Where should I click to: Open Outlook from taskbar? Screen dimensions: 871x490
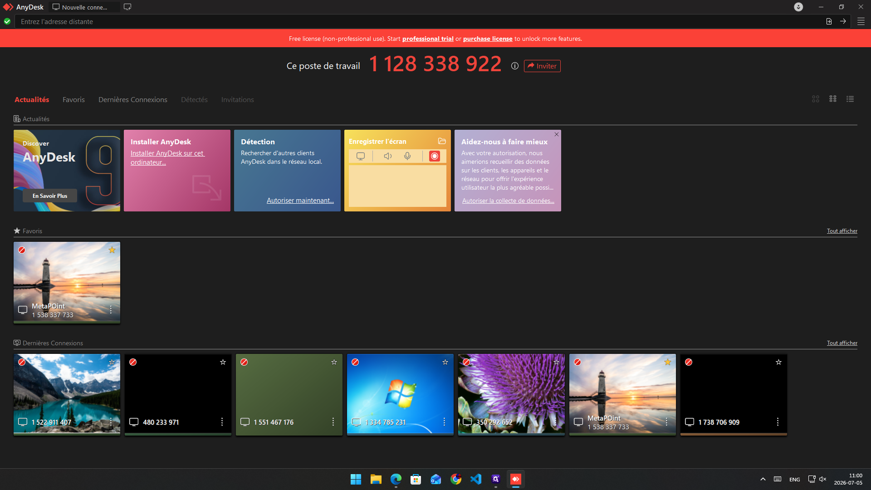[x=435, y=479]
